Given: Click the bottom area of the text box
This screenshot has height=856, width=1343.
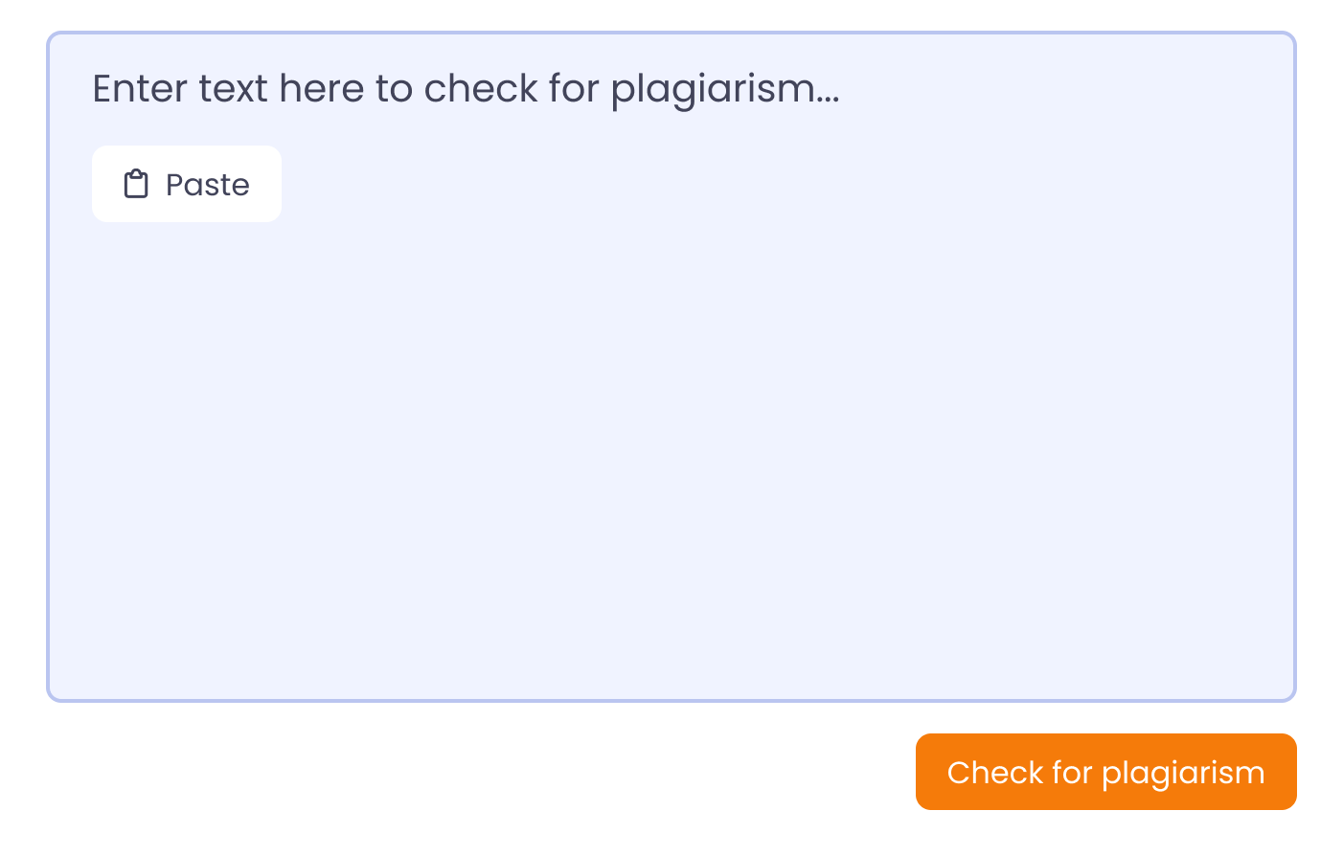Looking at the screenshot, I should click(671, 651).
